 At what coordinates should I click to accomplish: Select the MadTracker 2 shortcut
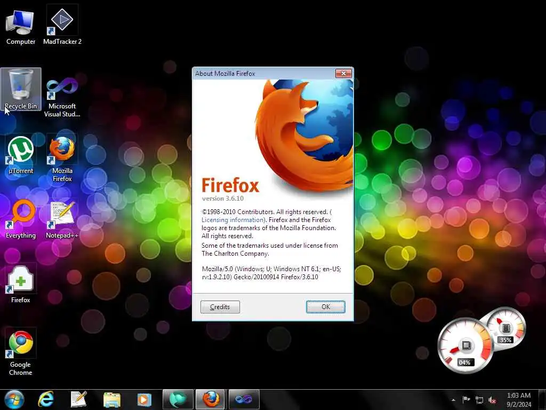pos(62,26)
